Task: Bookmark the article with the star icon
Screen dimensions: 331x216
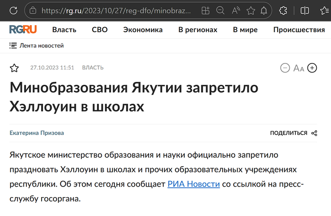Action: [14, 68]
